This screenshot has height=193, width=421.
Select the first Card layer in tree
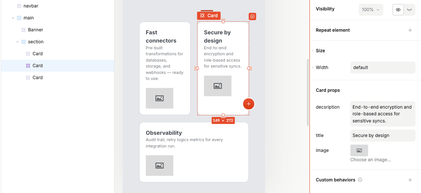[37, 54]
